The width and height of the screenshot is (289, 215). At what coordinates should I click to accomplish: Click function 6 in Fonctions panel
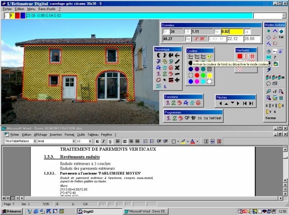tap(198, 103)
